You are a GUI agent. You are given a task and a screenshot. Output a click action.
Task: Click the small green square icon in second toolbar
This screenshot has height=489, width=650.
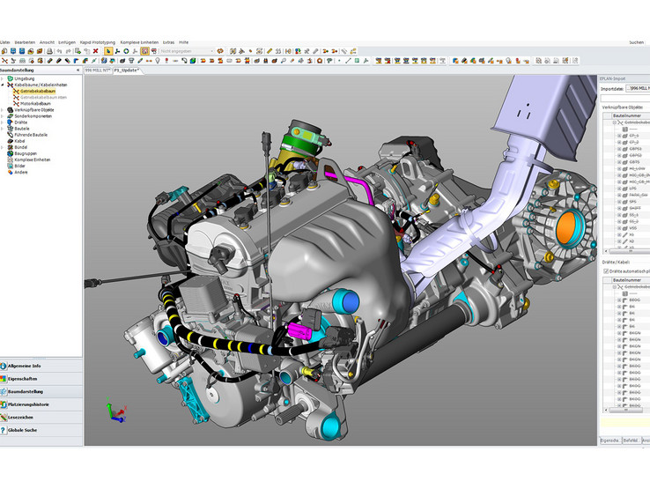click(357, 61)
